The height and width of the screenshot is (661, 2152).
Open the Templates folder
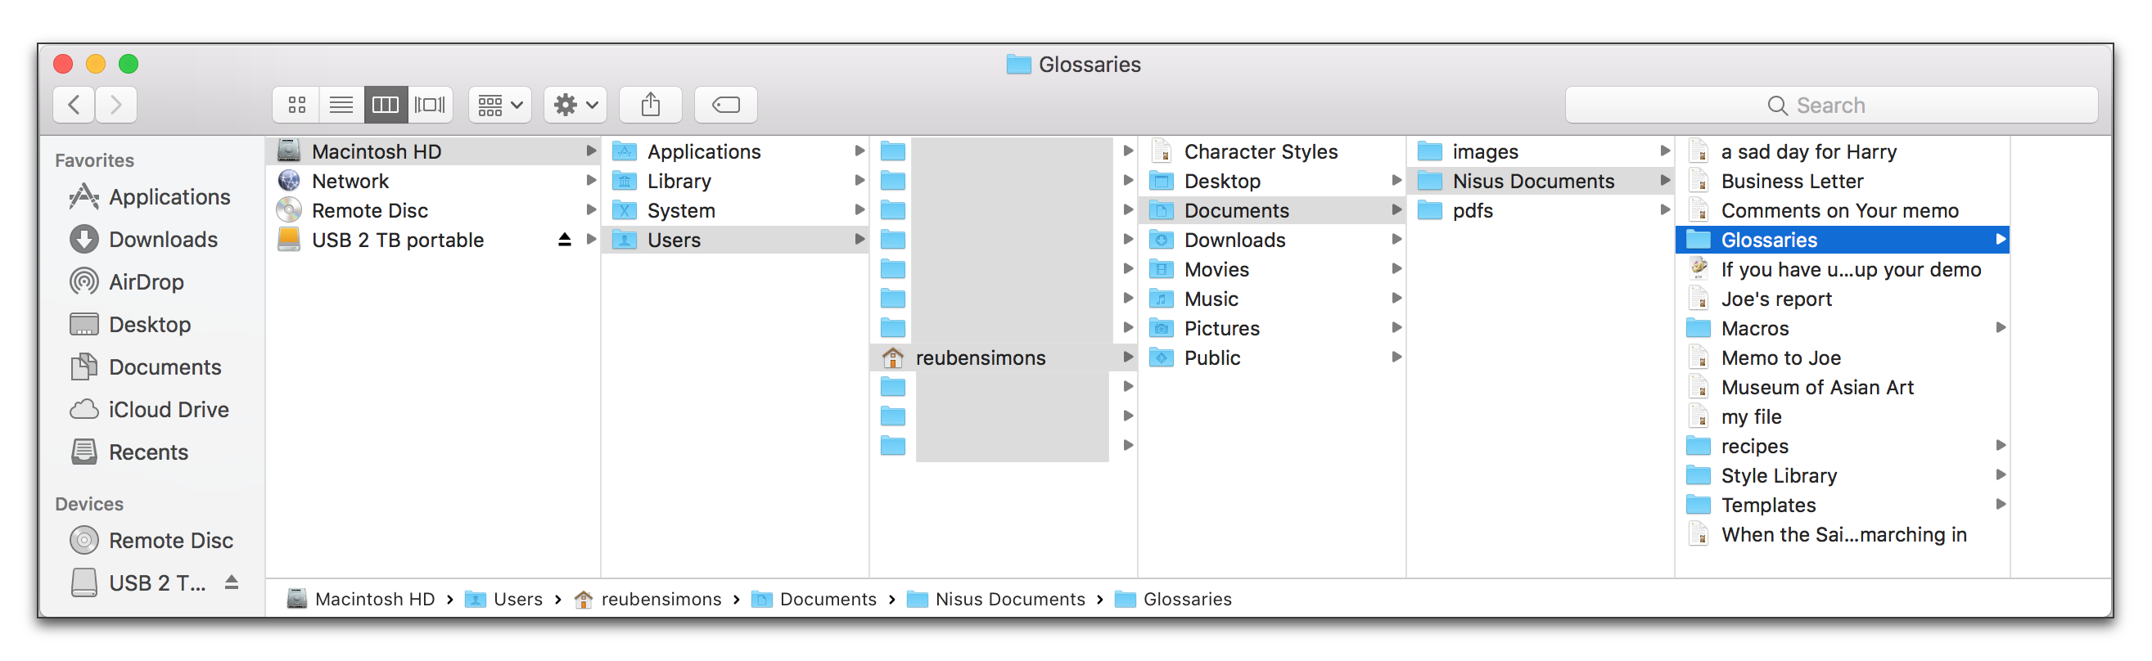click(x=1768, y=505)
